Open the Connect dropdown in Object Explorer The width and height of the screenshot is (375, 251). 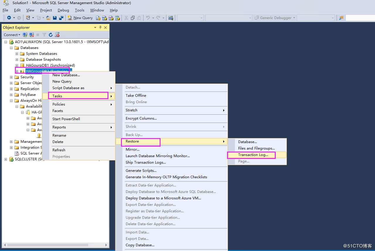tap(12, 35)
